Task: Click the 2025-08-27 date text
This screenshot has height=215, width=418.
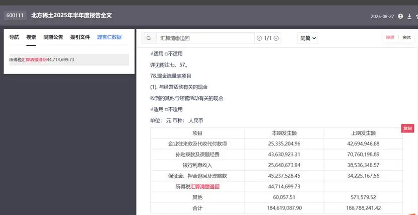Action: coord(382,17)
